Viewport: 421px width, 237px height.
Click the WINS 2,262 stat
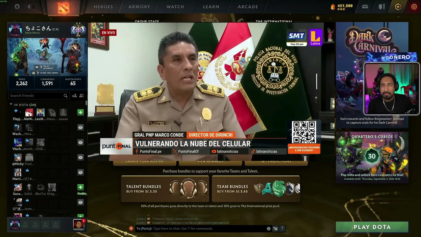click(22, 82)
